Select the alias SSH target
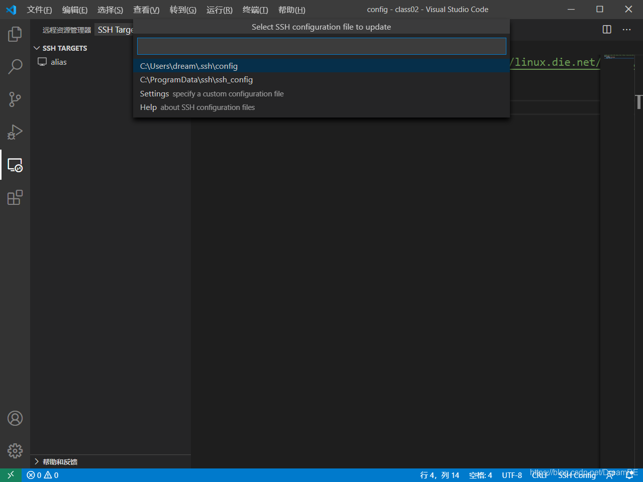This screenshot has height=482, width=643. (111, 62)
